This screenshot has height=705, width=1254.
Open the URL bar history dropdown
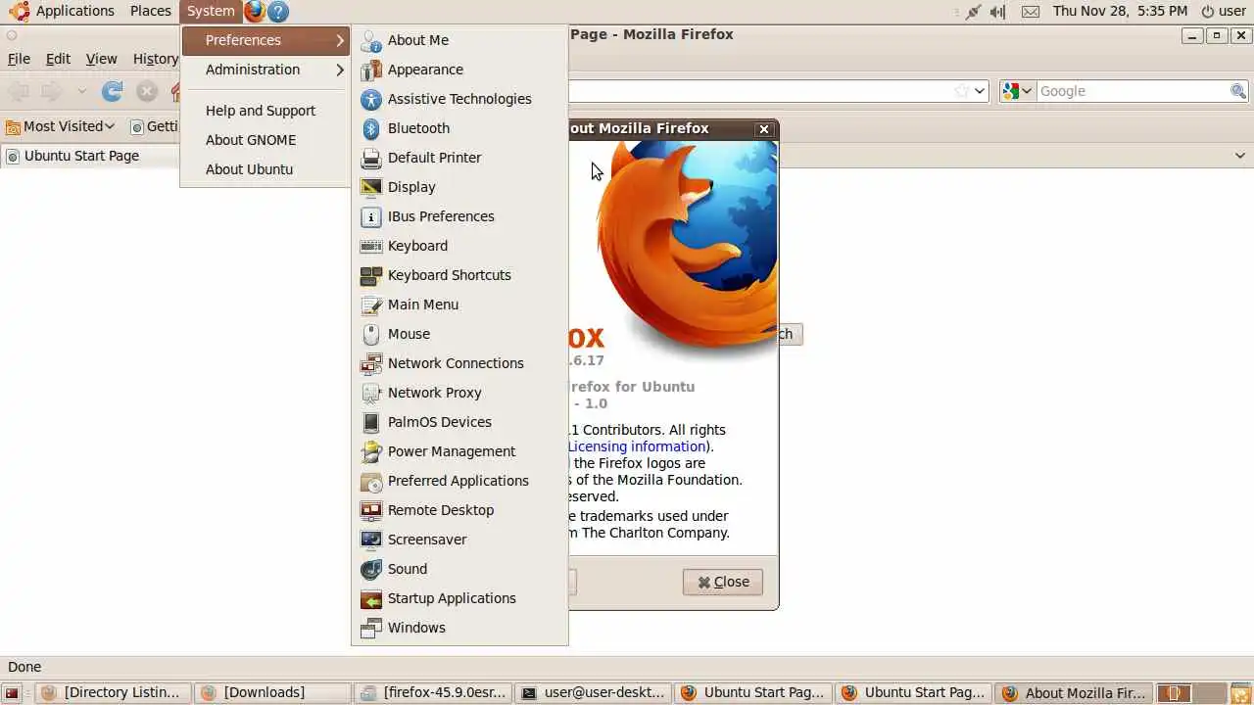point(980,91)
